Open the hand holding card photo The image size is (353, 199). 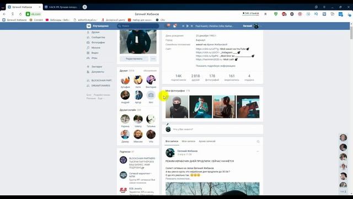click(x=248, y=107)
